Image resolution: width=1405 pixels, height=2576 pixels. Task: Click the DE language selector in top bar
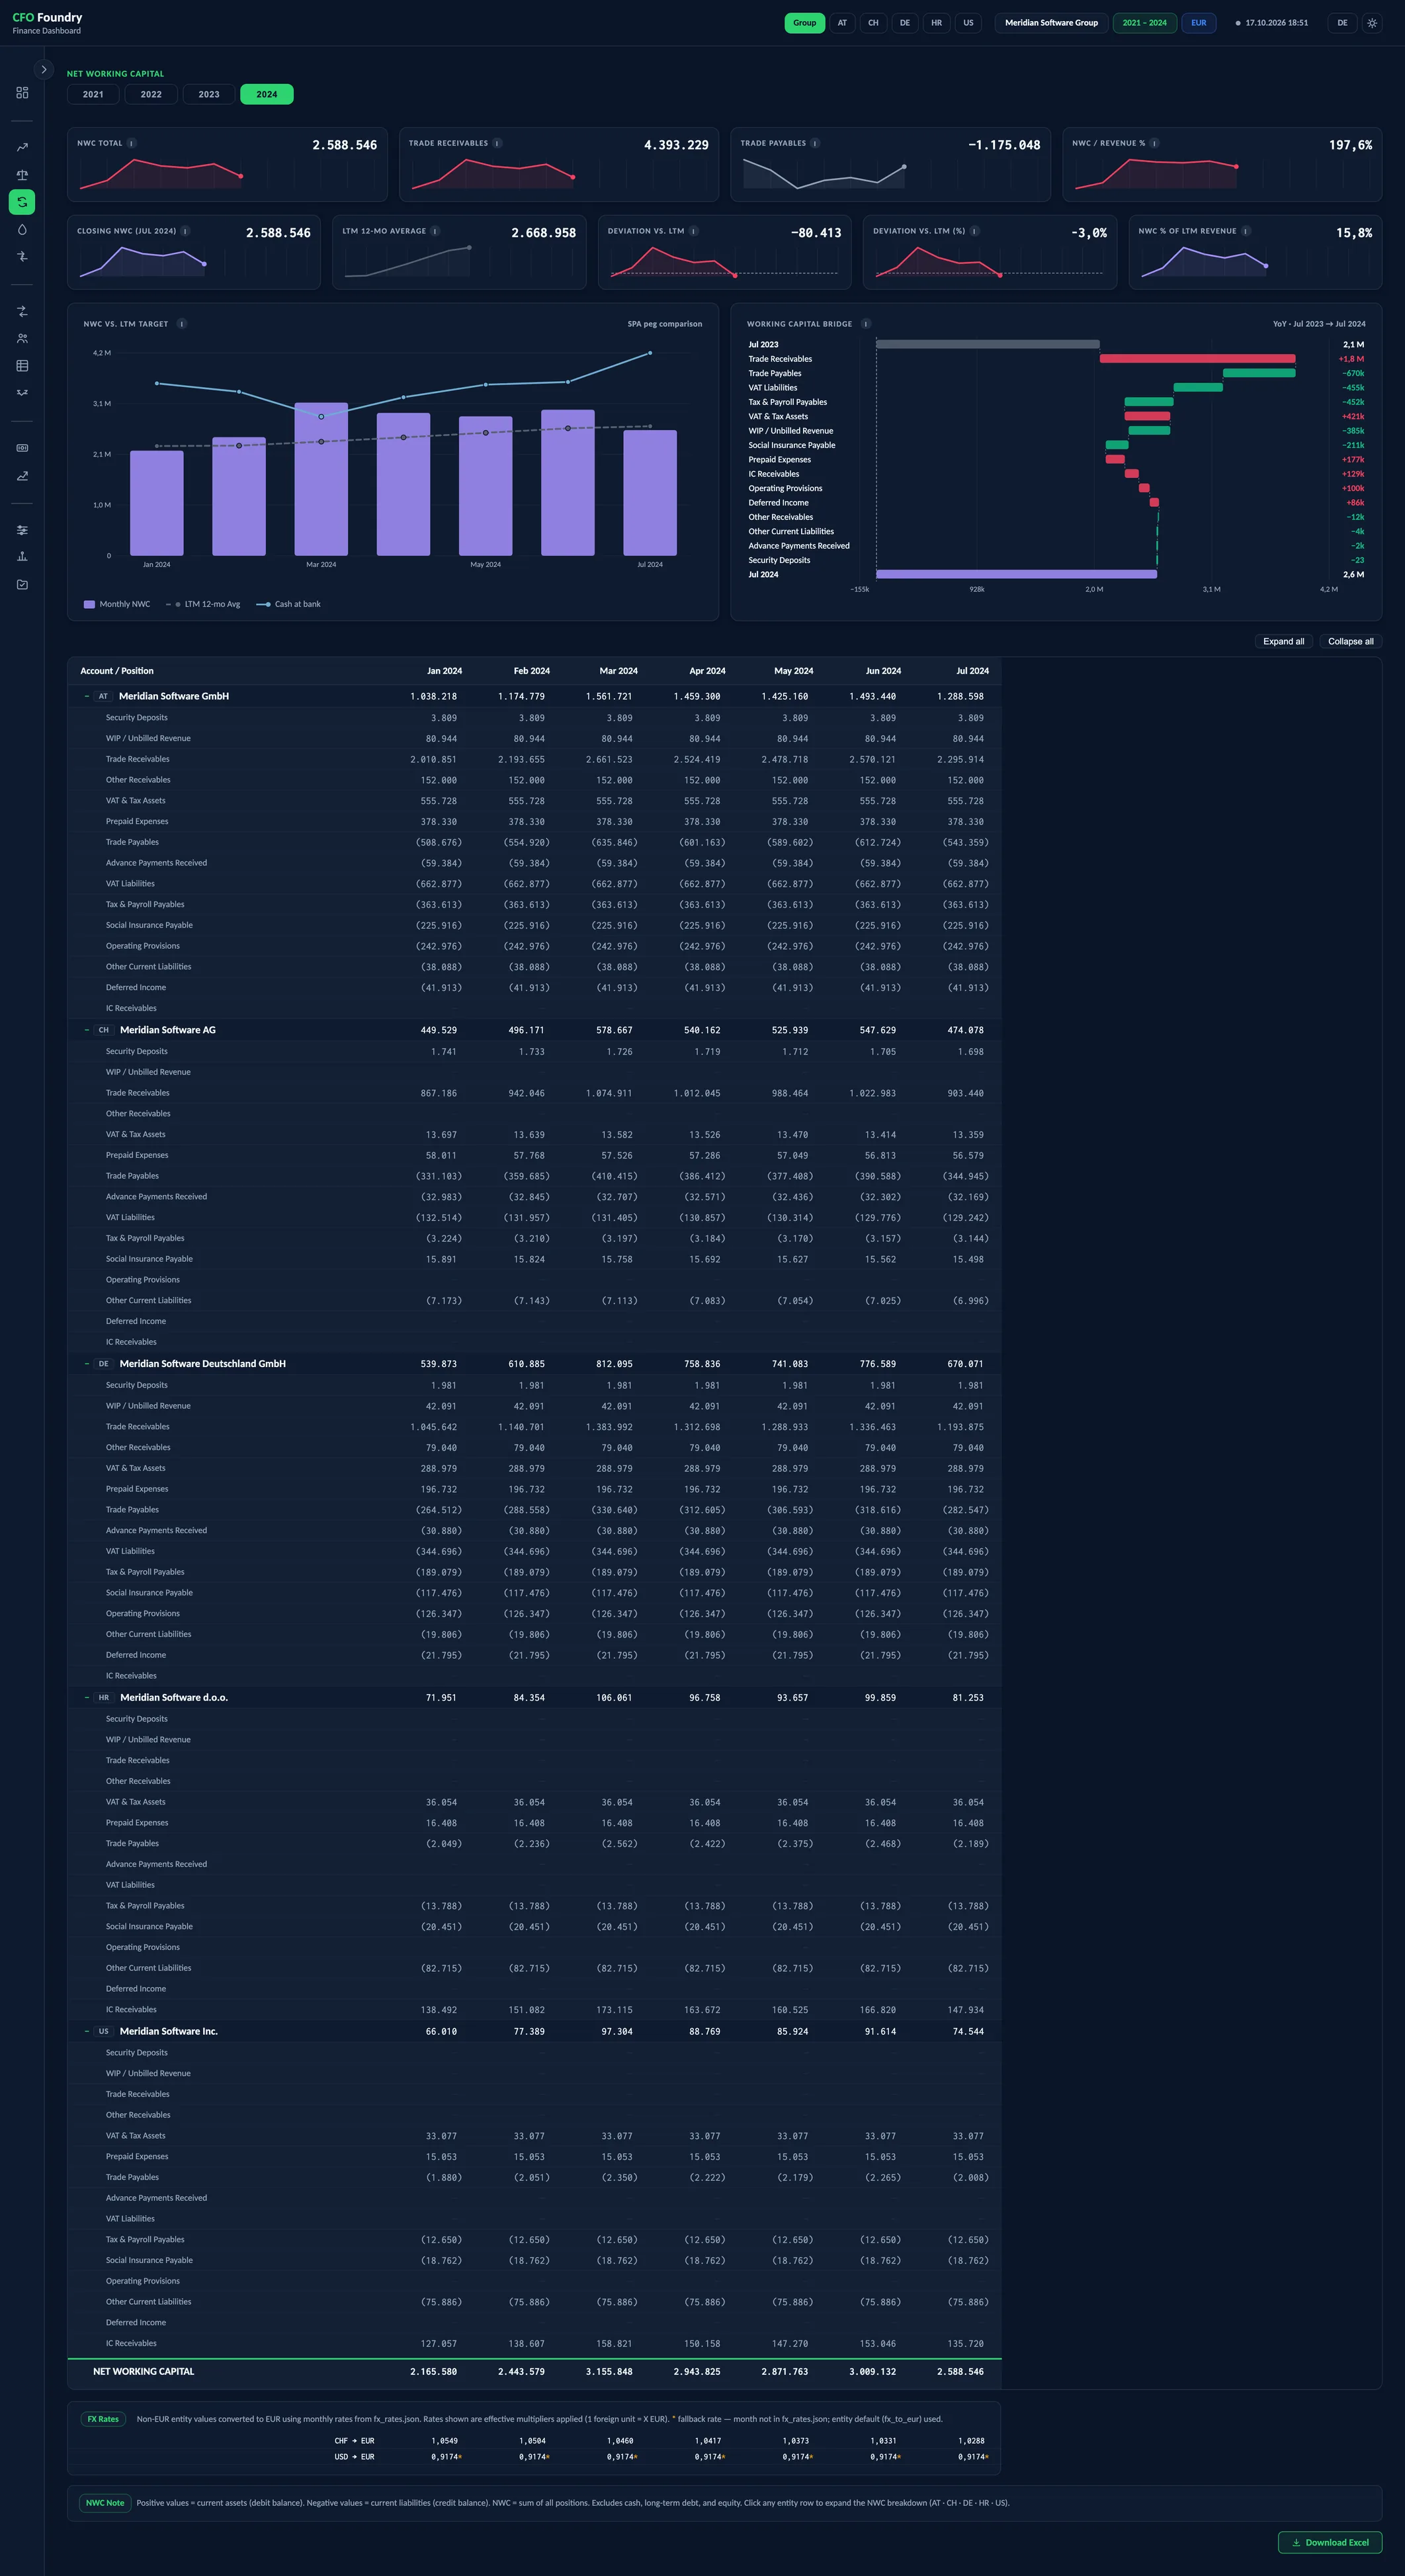click(1342, 23)
